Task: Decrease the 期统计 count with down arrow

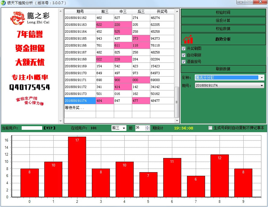Action: click(x=148, y=129)
